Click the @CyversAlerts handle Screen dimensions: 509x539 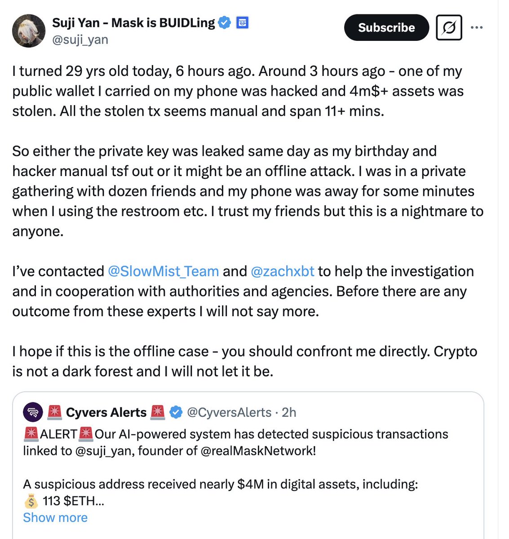[229, 412]
